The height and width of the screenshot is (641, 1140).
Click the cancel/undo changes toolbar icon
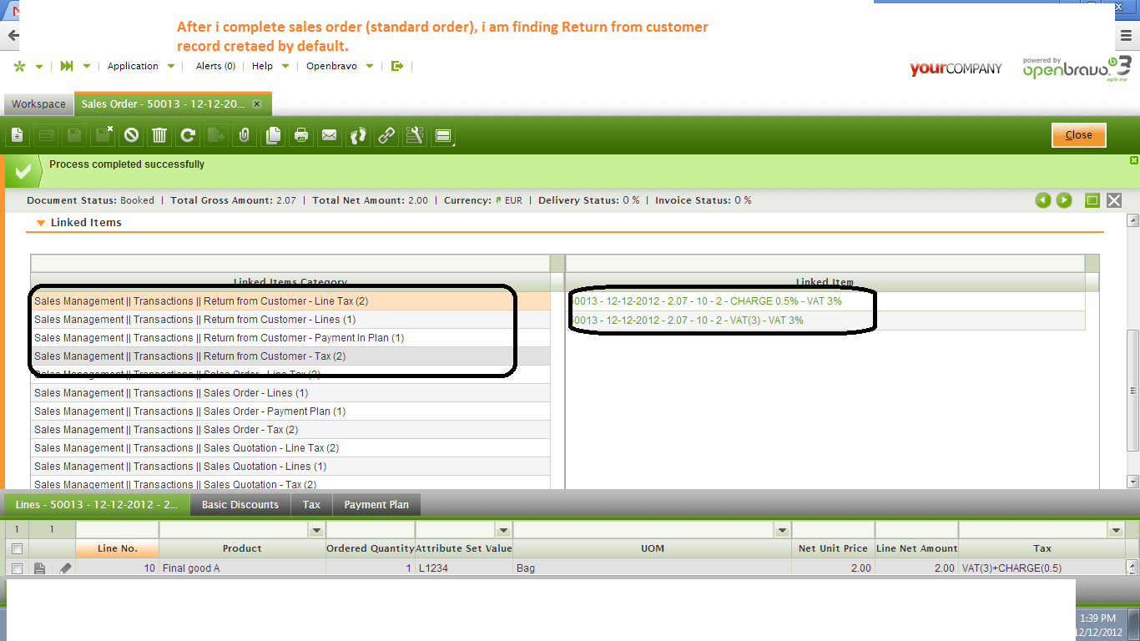click(131, 135)
